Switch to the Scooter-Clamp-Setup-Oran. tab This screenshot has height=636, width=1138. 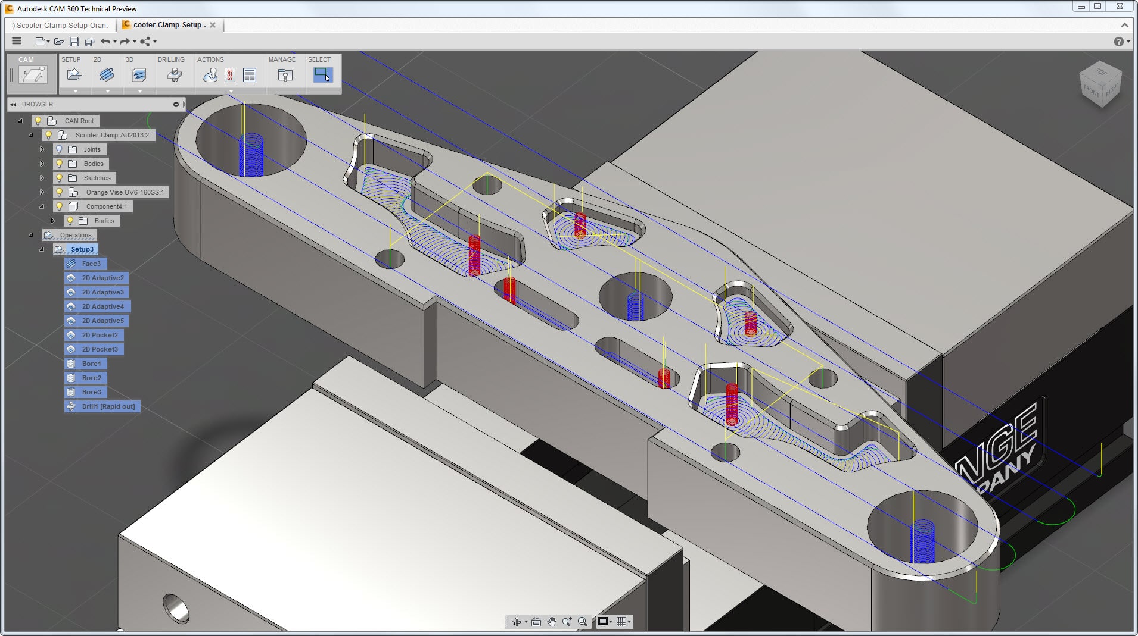[60, 25]
